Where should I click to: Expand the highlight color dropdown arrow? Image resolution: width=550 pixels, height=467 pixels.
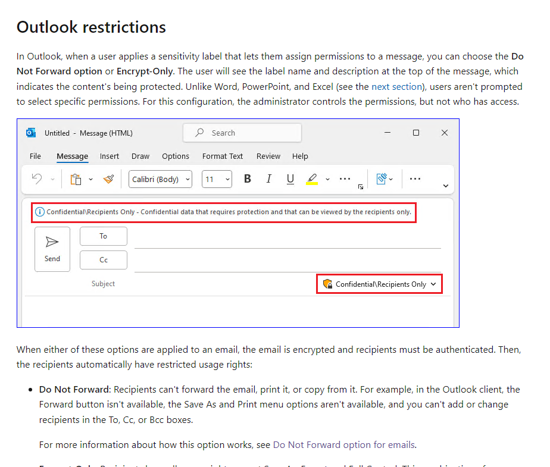point(327,179)
